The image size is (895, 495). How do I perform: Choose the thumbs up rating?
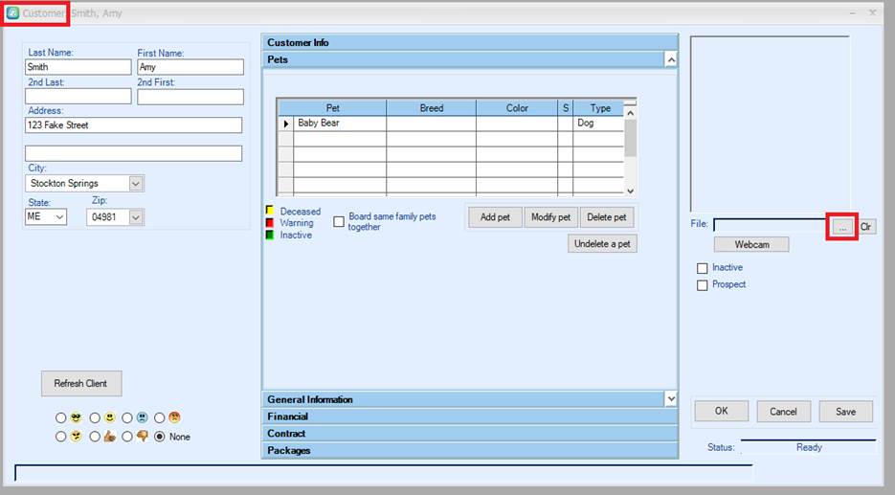pyautogui.click(x=95, y=437)
